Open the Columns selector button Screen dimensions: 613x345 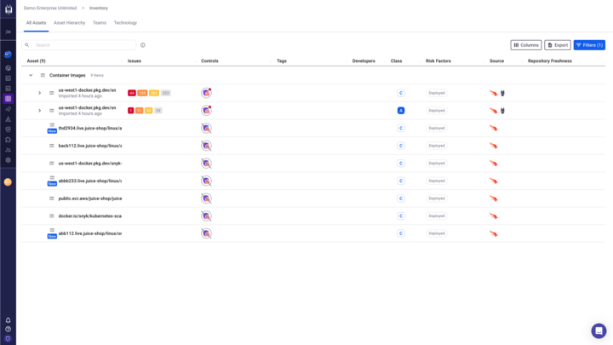pyautogui.click(x=525, y=45)
